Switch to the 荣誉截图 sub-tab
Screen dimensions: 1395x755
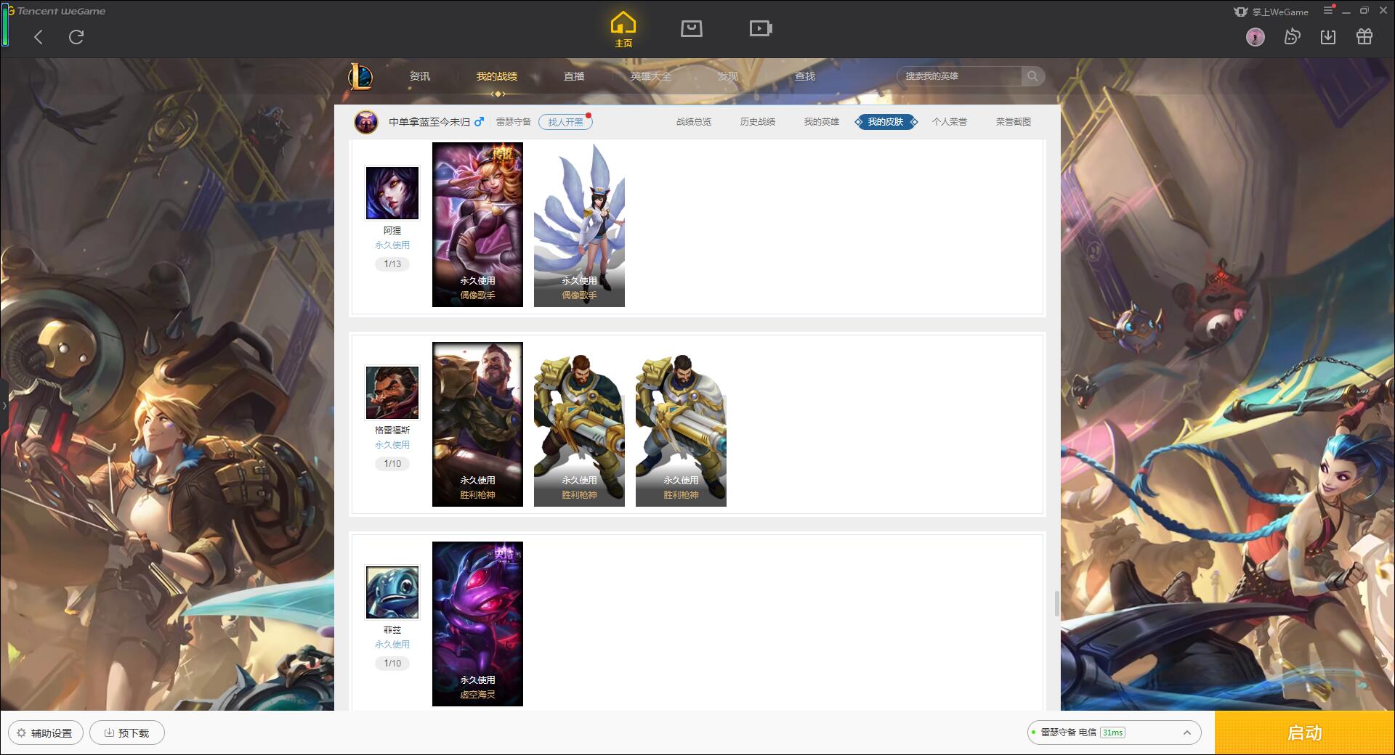click(1014, 122)
